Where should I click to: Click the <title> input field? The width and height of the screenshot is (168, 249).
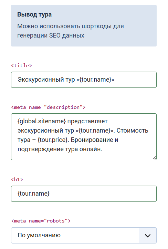pos(84,80)
